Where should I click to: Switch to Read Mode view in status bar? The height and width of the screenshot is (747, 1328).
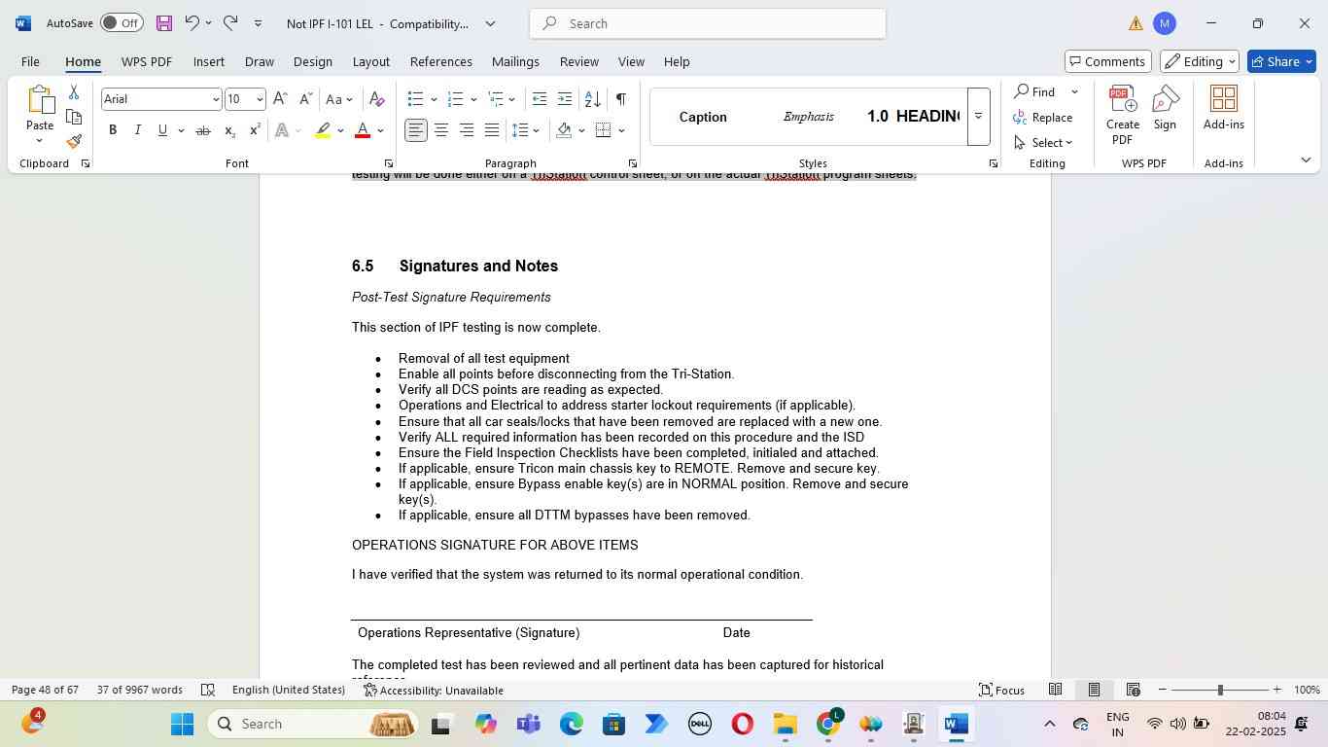coord(1055,690)
